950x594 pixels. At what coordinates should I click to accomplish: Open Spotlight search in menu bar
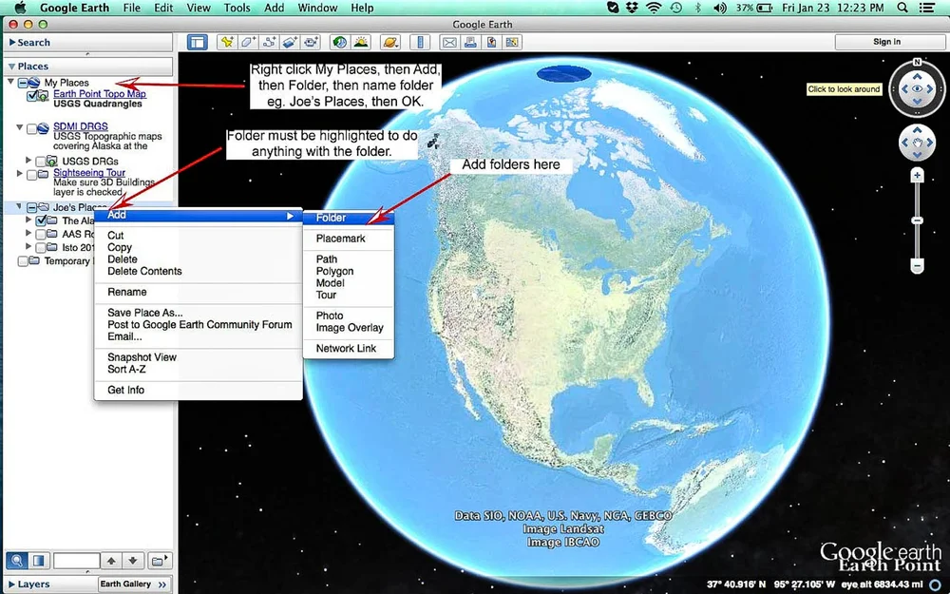point(902,8)
